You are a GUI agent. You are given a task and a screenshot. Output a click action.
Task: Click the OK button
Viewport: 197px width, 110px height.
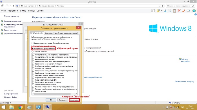tap(51, 100)
